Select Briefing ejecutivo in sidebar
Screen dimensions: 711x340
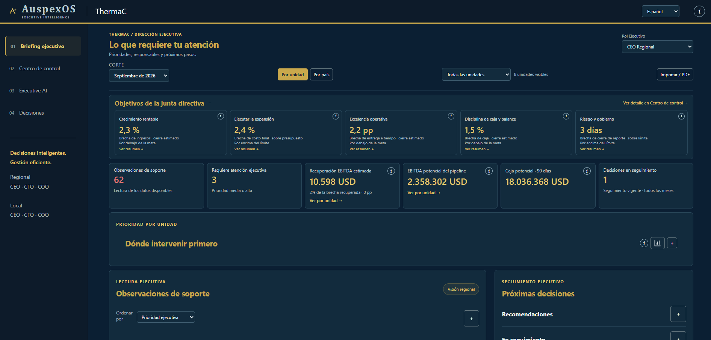coord(43,46)
